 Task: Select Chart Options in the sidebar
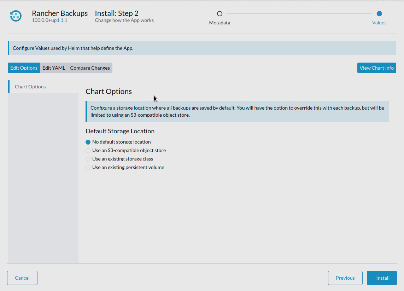[30, 86]
